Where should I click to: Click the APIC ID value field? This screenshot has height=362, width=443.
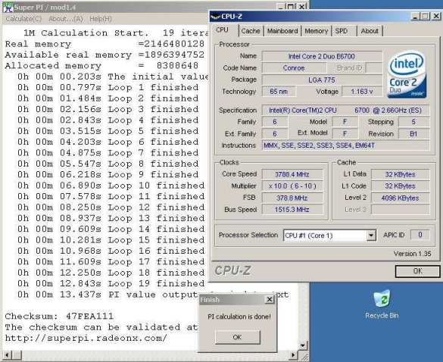420,235
